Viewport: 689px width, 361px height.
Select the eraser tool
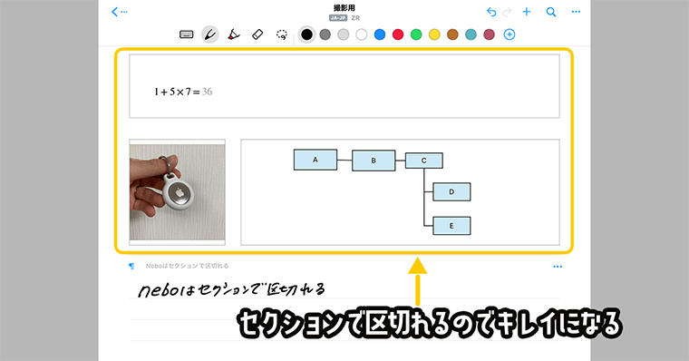point(257,34)
